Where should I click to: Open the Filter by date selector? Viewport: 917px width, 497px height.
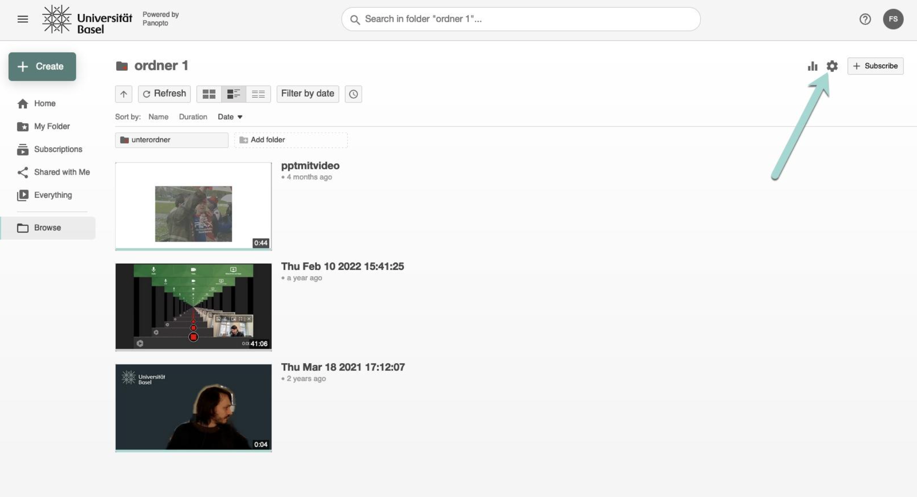click(308, 94)
